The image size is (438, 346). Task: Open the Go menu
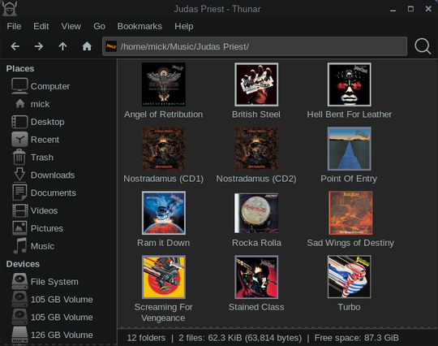(x=99, y=26)
